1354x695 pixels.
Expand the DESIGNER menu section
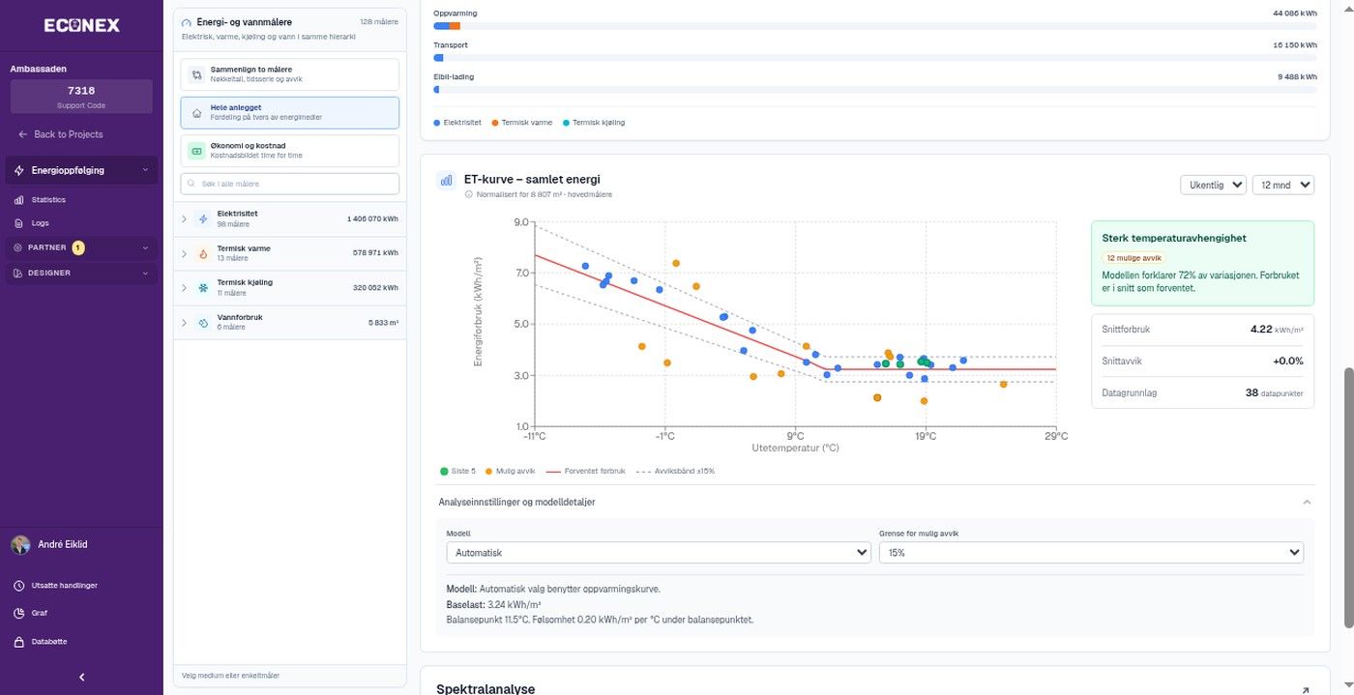(x=81, y=273)
